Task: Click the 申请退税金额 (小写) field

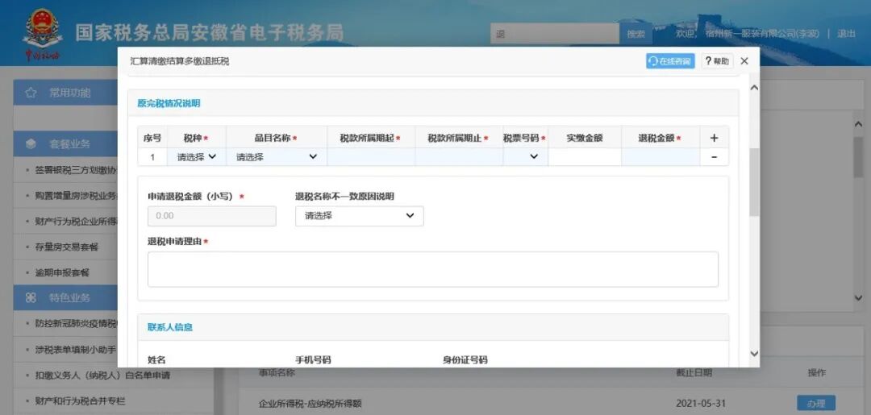Action: tap(211, 216)
